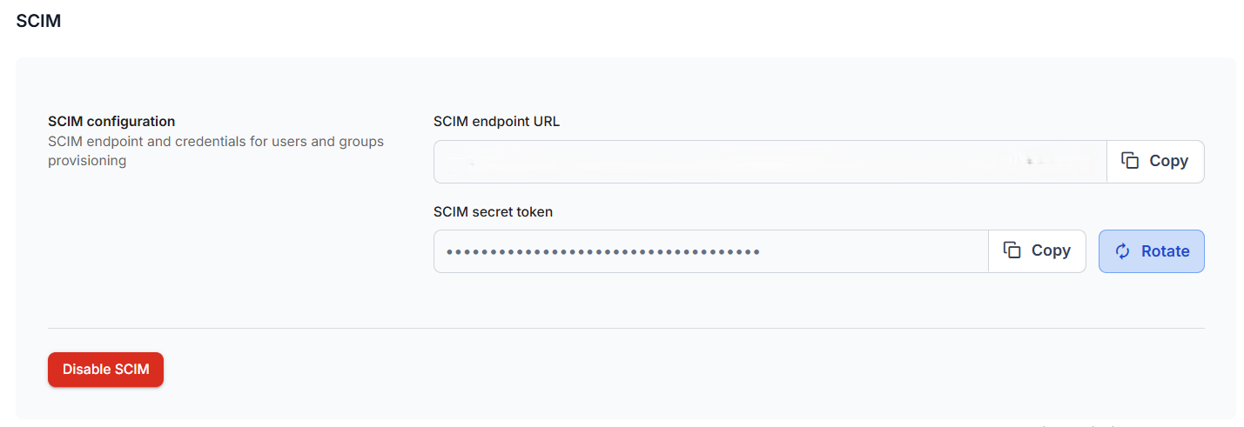Click the SCIM endpoint URL label
Screen dimensions: 1244x427
(x=496, y=122)
